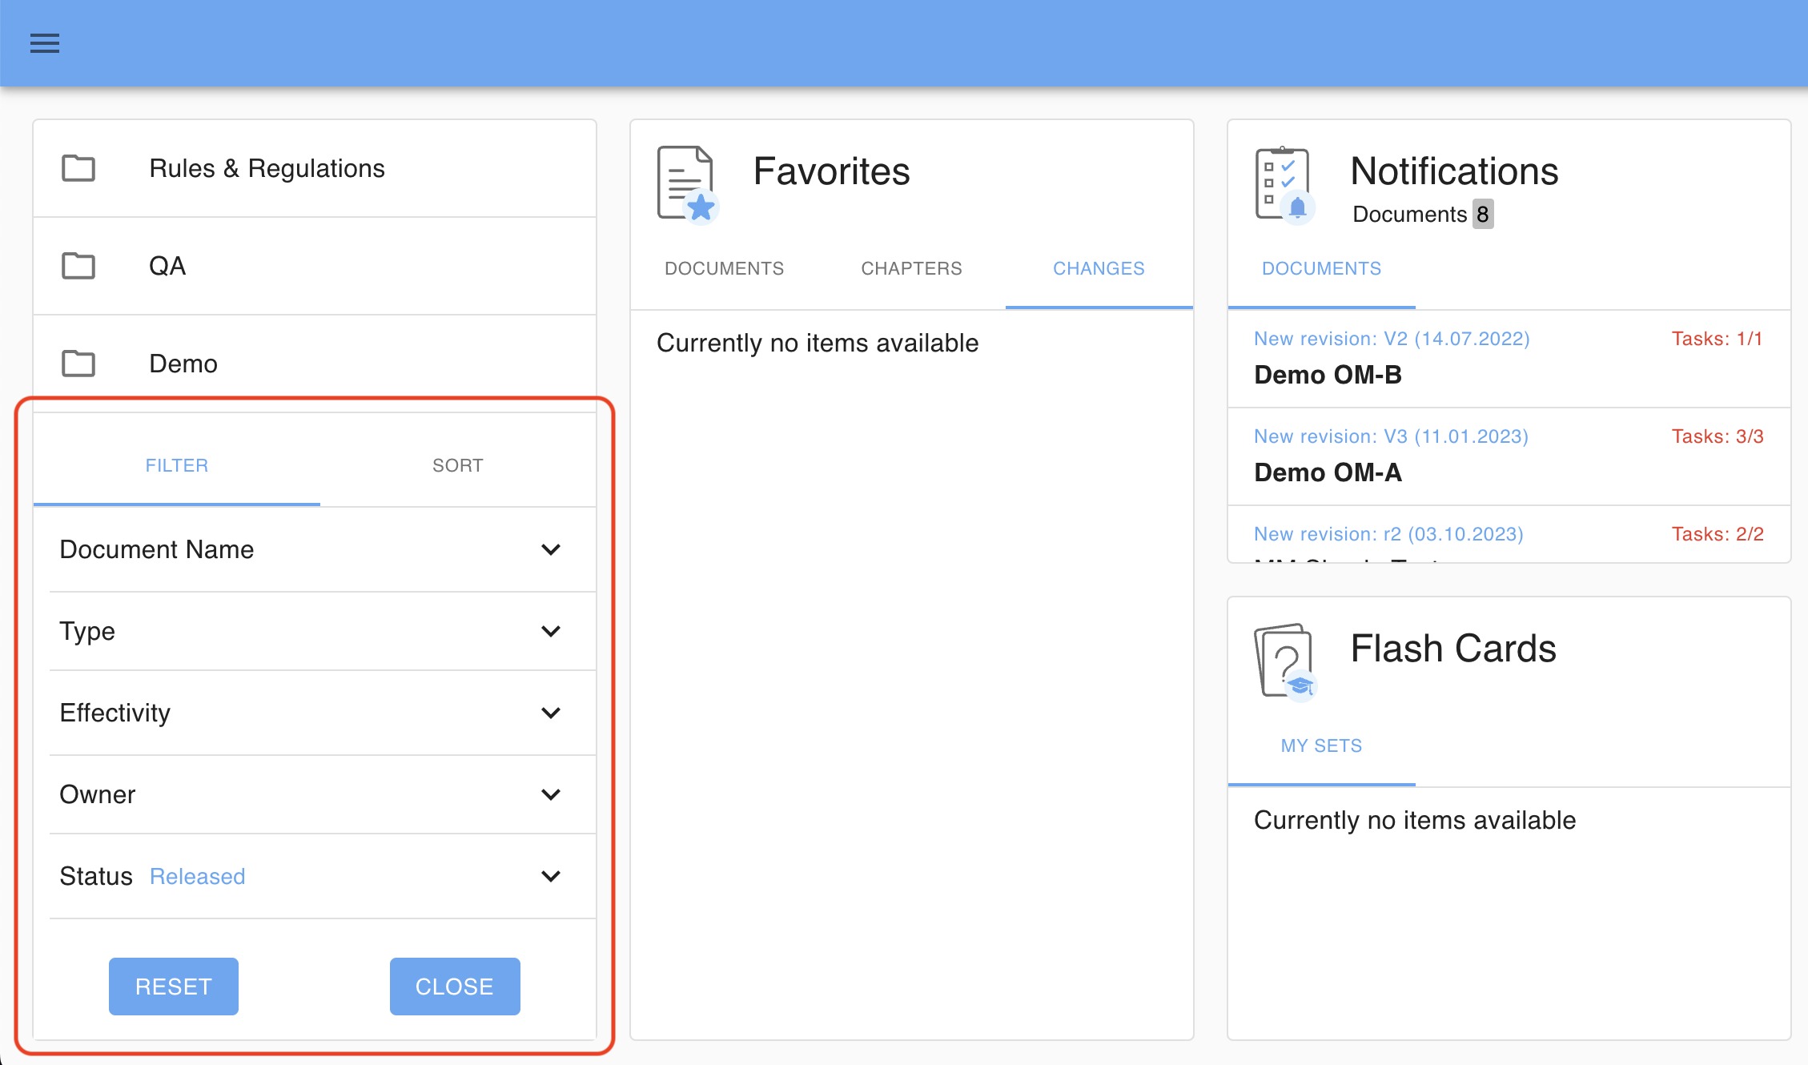Open Demo OM-B notification

(x=1328, y=375)
